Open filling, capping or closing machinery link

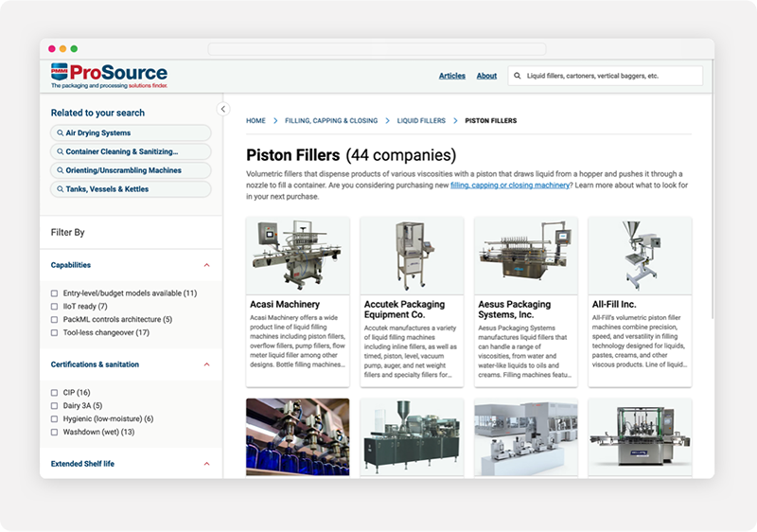click(x=510, y=186)
